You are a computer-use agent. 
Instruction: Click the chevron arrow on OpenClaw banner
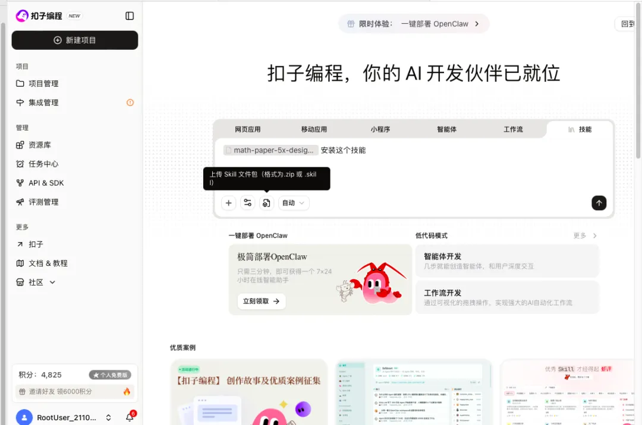(477, 24)
